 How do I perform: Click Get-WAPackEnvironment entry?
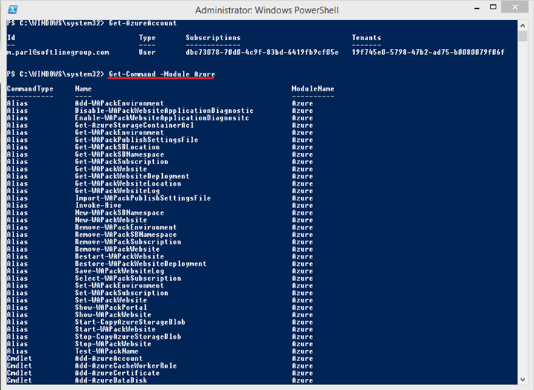tap(119, 133)
